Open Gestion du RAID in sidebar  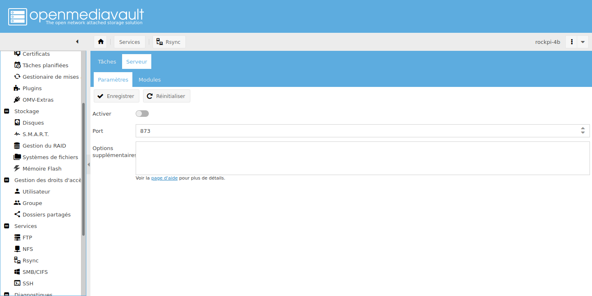pos(44,146)
